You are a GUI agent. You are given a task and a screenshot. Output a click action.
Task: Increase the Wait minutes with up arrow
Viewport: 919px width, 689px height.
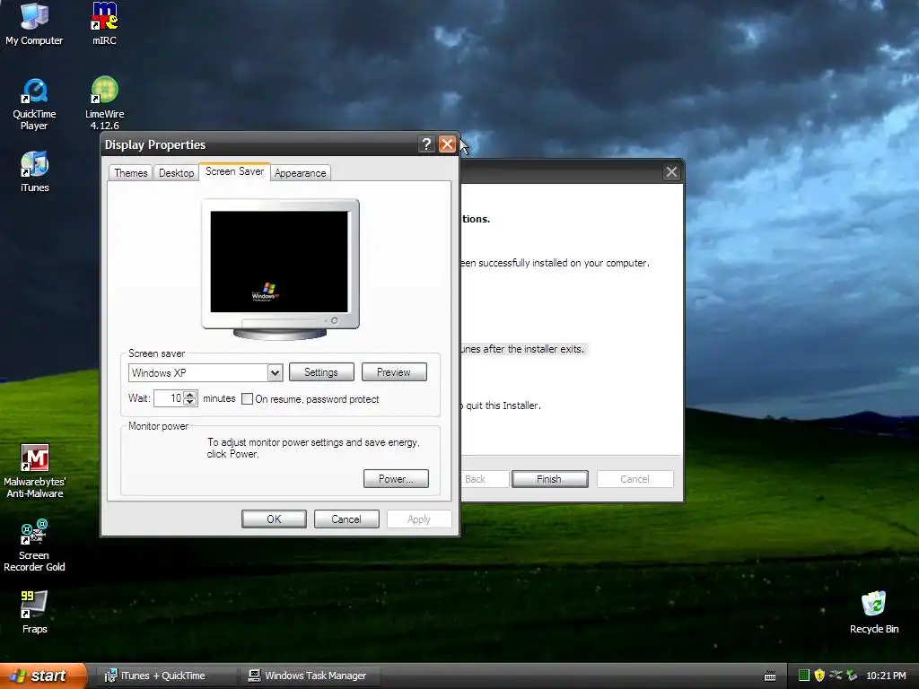(x=190, y=395)
